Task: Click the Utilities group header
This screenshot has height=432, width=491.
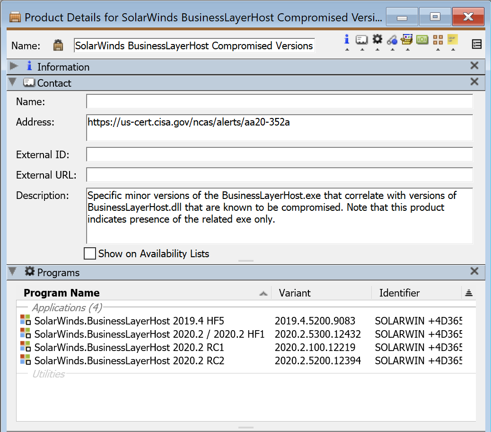Action: (x=49, y=374)
